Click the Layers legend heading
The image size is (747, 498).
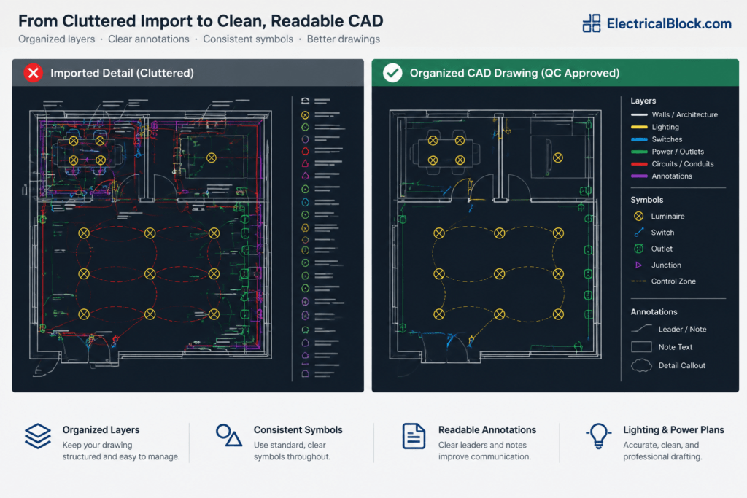coord(643,101)
